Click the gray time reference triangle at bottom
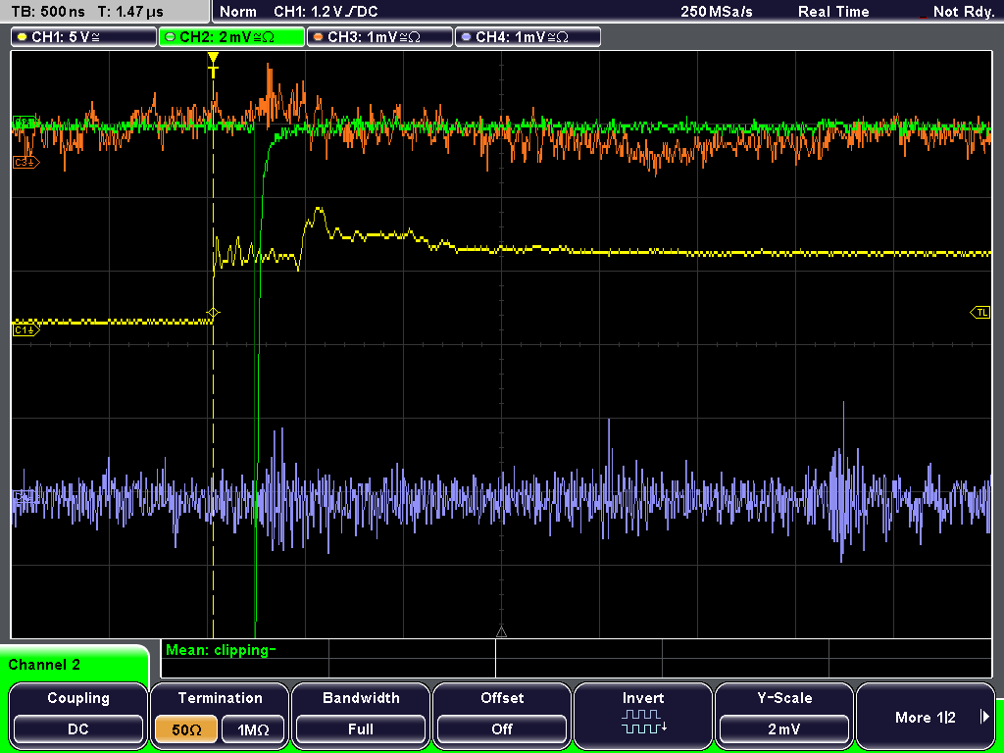 (501, 632)
